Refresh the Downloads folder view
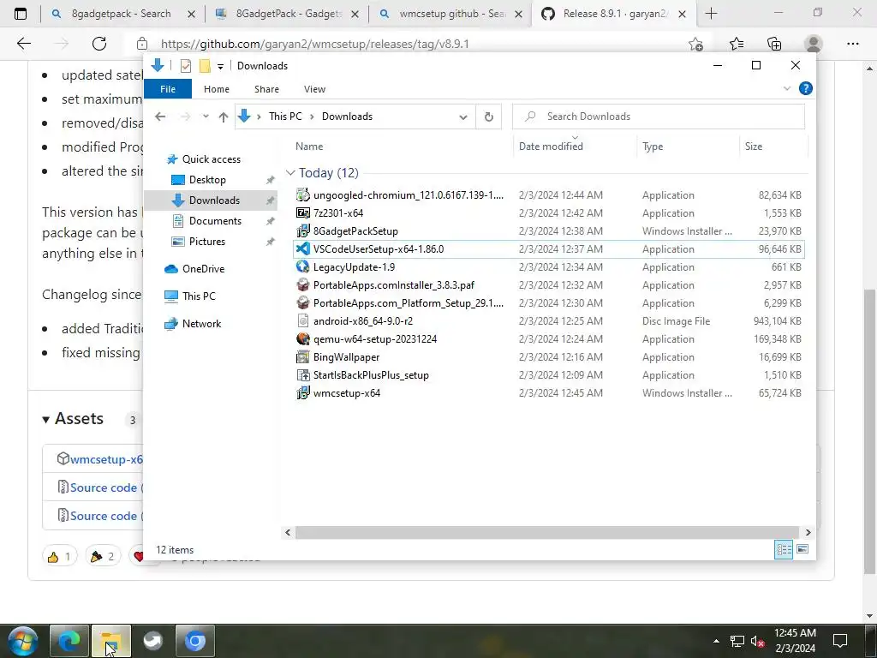The height and width of the screenshot is (658, 877). point(488,117)
